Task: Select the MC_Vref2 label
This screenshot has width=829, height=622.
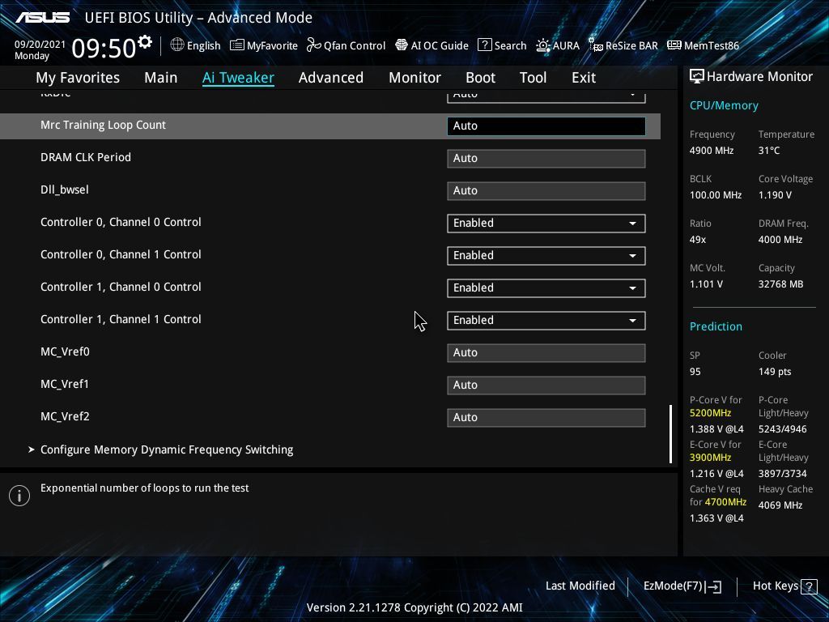Action: pos(65,416)
